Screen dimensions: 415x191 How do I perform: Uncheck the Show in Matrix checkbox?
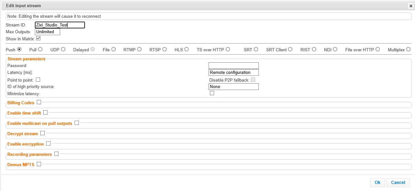click(38, 38)
